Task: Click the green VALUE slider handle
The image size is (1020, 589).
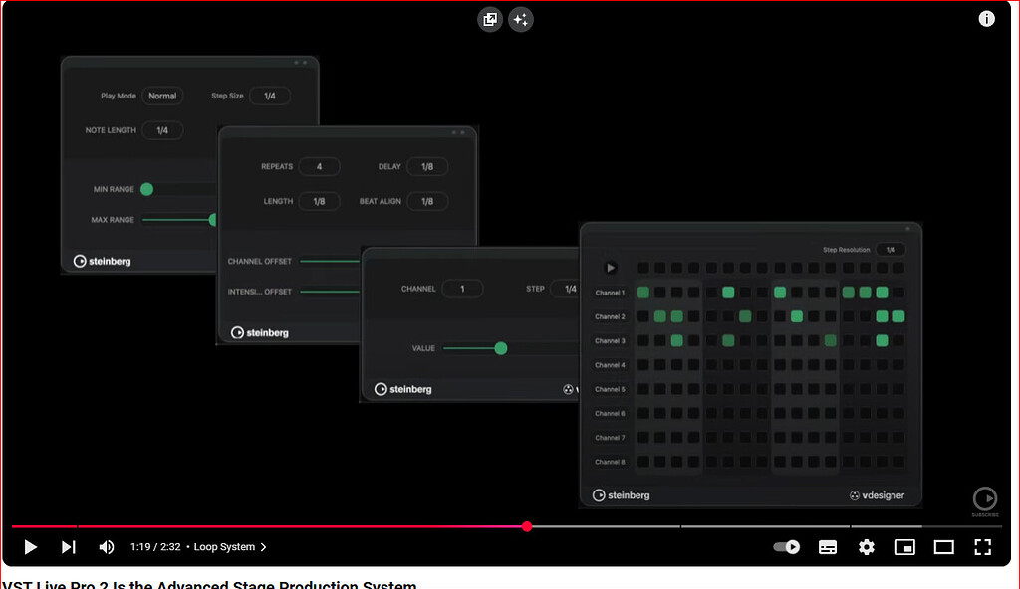Action: tap(500, 348)
